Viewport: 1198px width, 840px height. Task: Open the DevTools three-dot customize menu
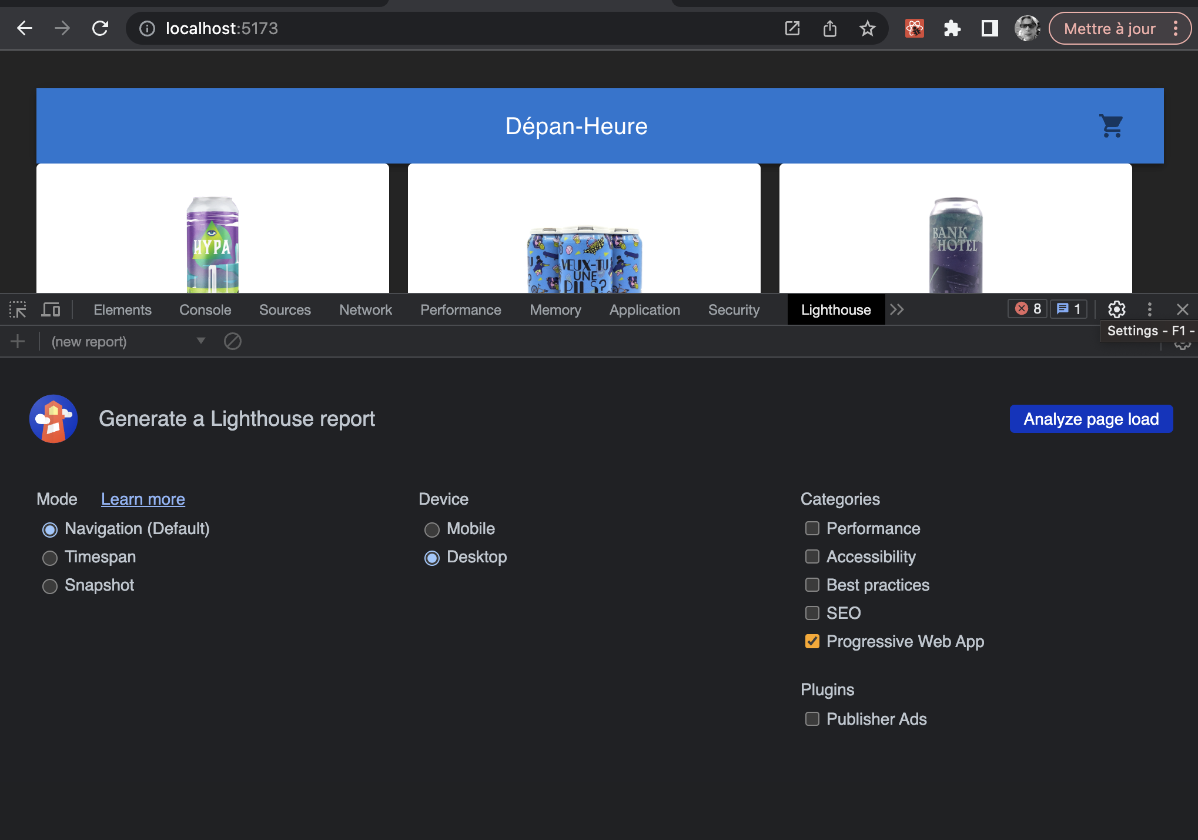(1150, 309)
